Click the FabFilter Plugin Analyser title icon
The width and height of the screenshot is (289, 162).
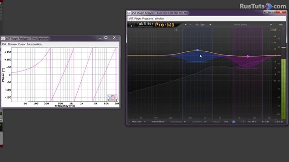pos(129,13)
